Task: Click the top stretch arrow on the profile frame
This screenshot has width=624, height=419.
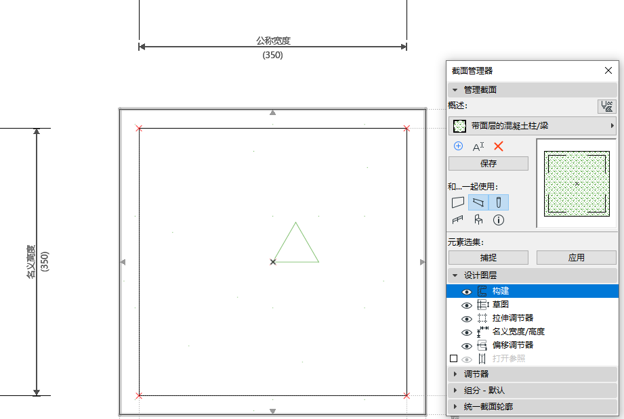Action: tap(272, 113)
